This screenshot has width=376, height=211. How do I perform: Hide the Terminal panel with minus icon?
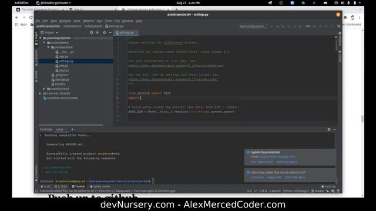pos(335,129)
